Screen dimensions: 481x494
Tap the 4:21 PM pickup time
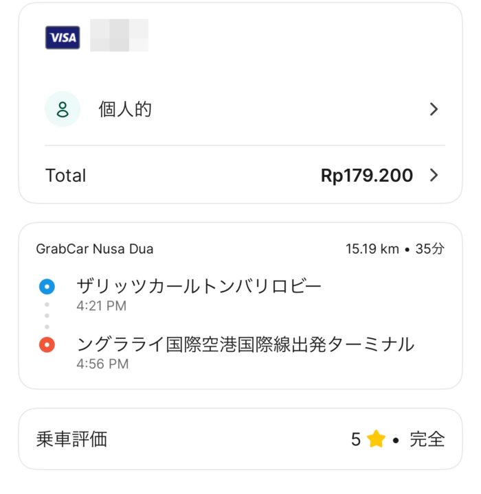(x=101, y=306)
